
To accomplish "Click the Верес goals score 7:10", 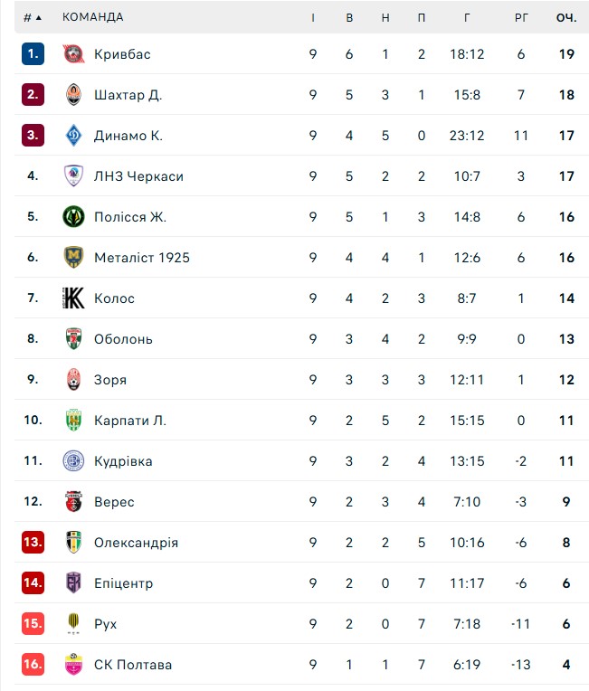I will [467, 502].
